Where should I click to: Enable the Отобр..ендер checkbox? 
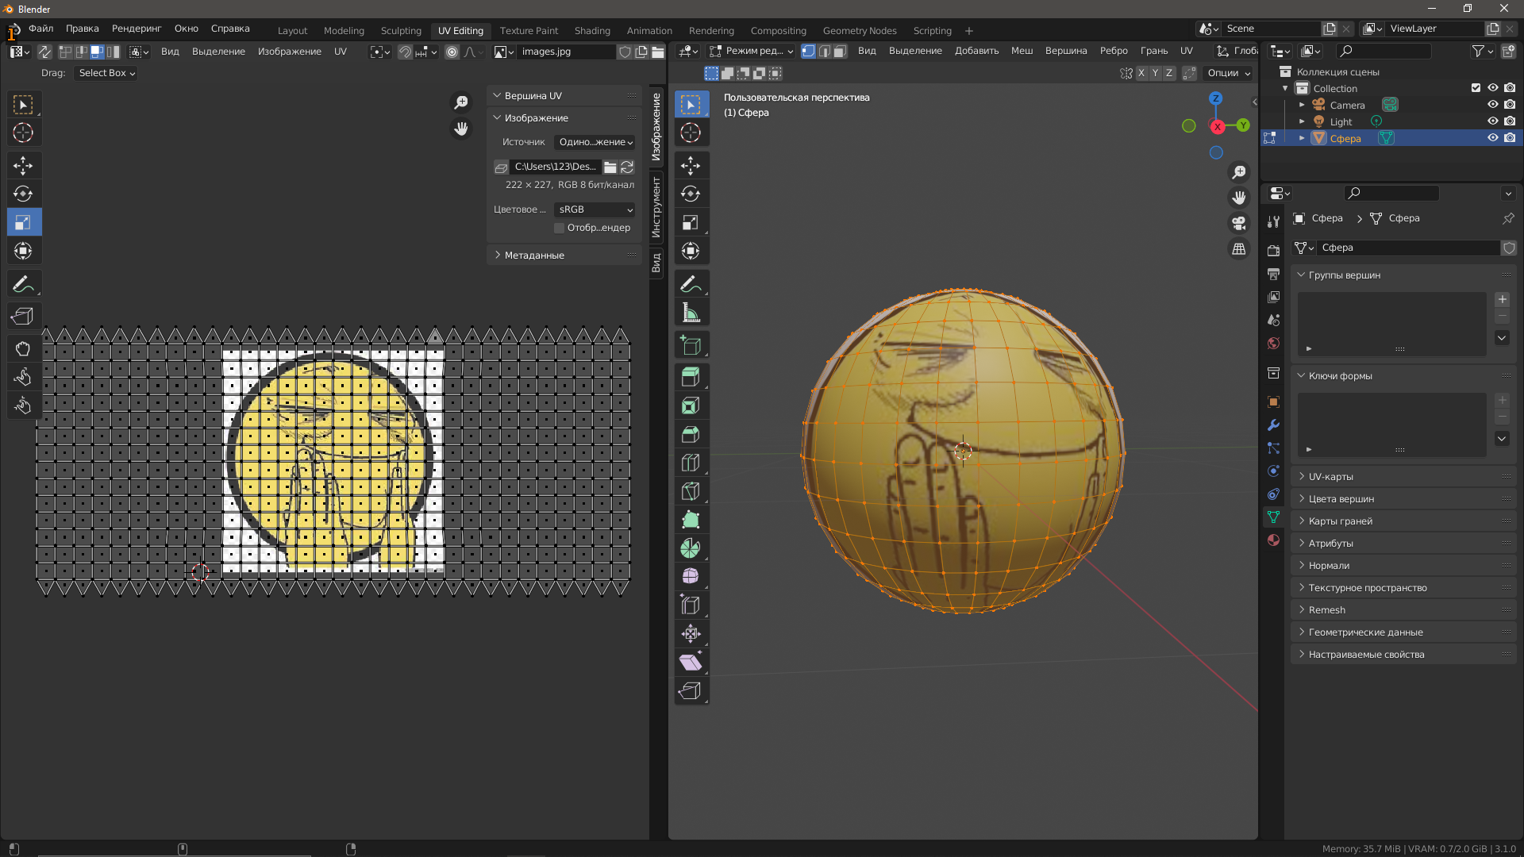pyautogui.click(x=560, y=228)
